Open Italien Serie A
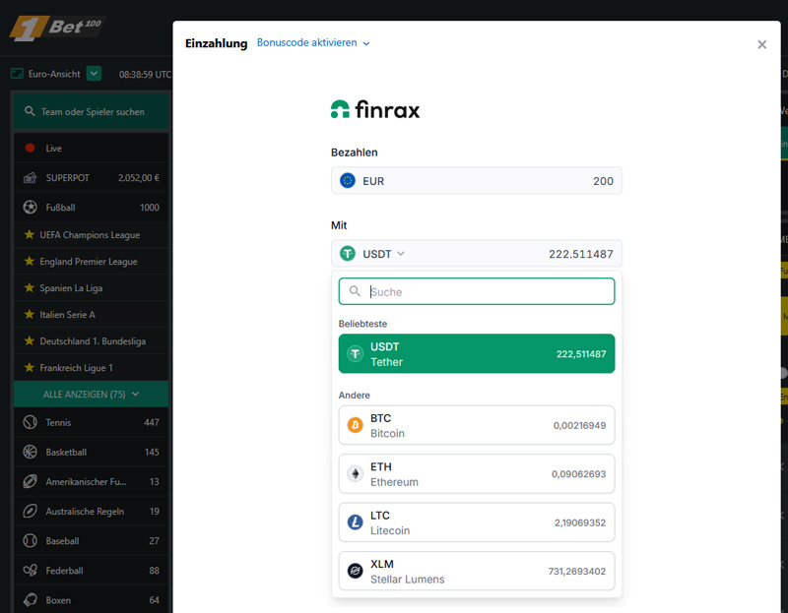The height and width of the screenshot is (613, 788). point(92,314)
